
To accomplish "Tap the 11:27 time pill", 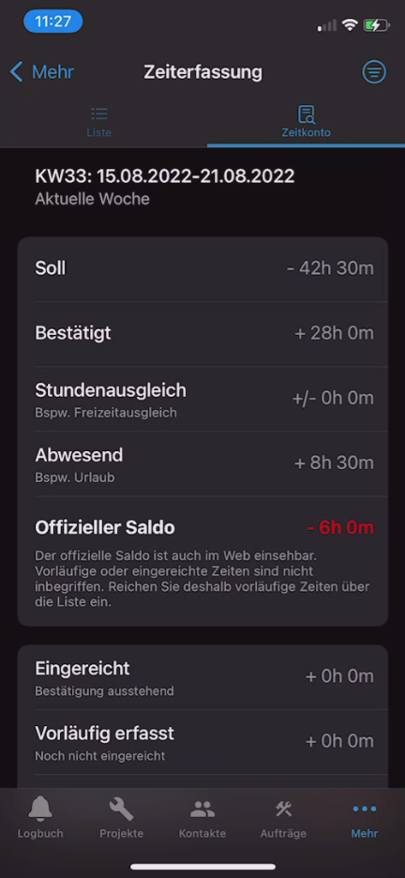I will [53, 22].
